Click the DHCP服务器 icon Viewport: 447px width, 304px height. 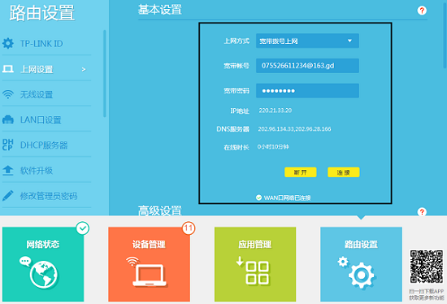click(8, 145)
